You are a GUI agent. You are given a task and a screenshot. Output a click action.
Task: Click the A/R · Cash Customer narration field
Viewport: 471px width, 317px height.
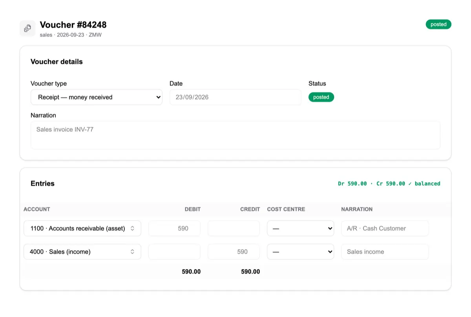[x=385, y=228]
